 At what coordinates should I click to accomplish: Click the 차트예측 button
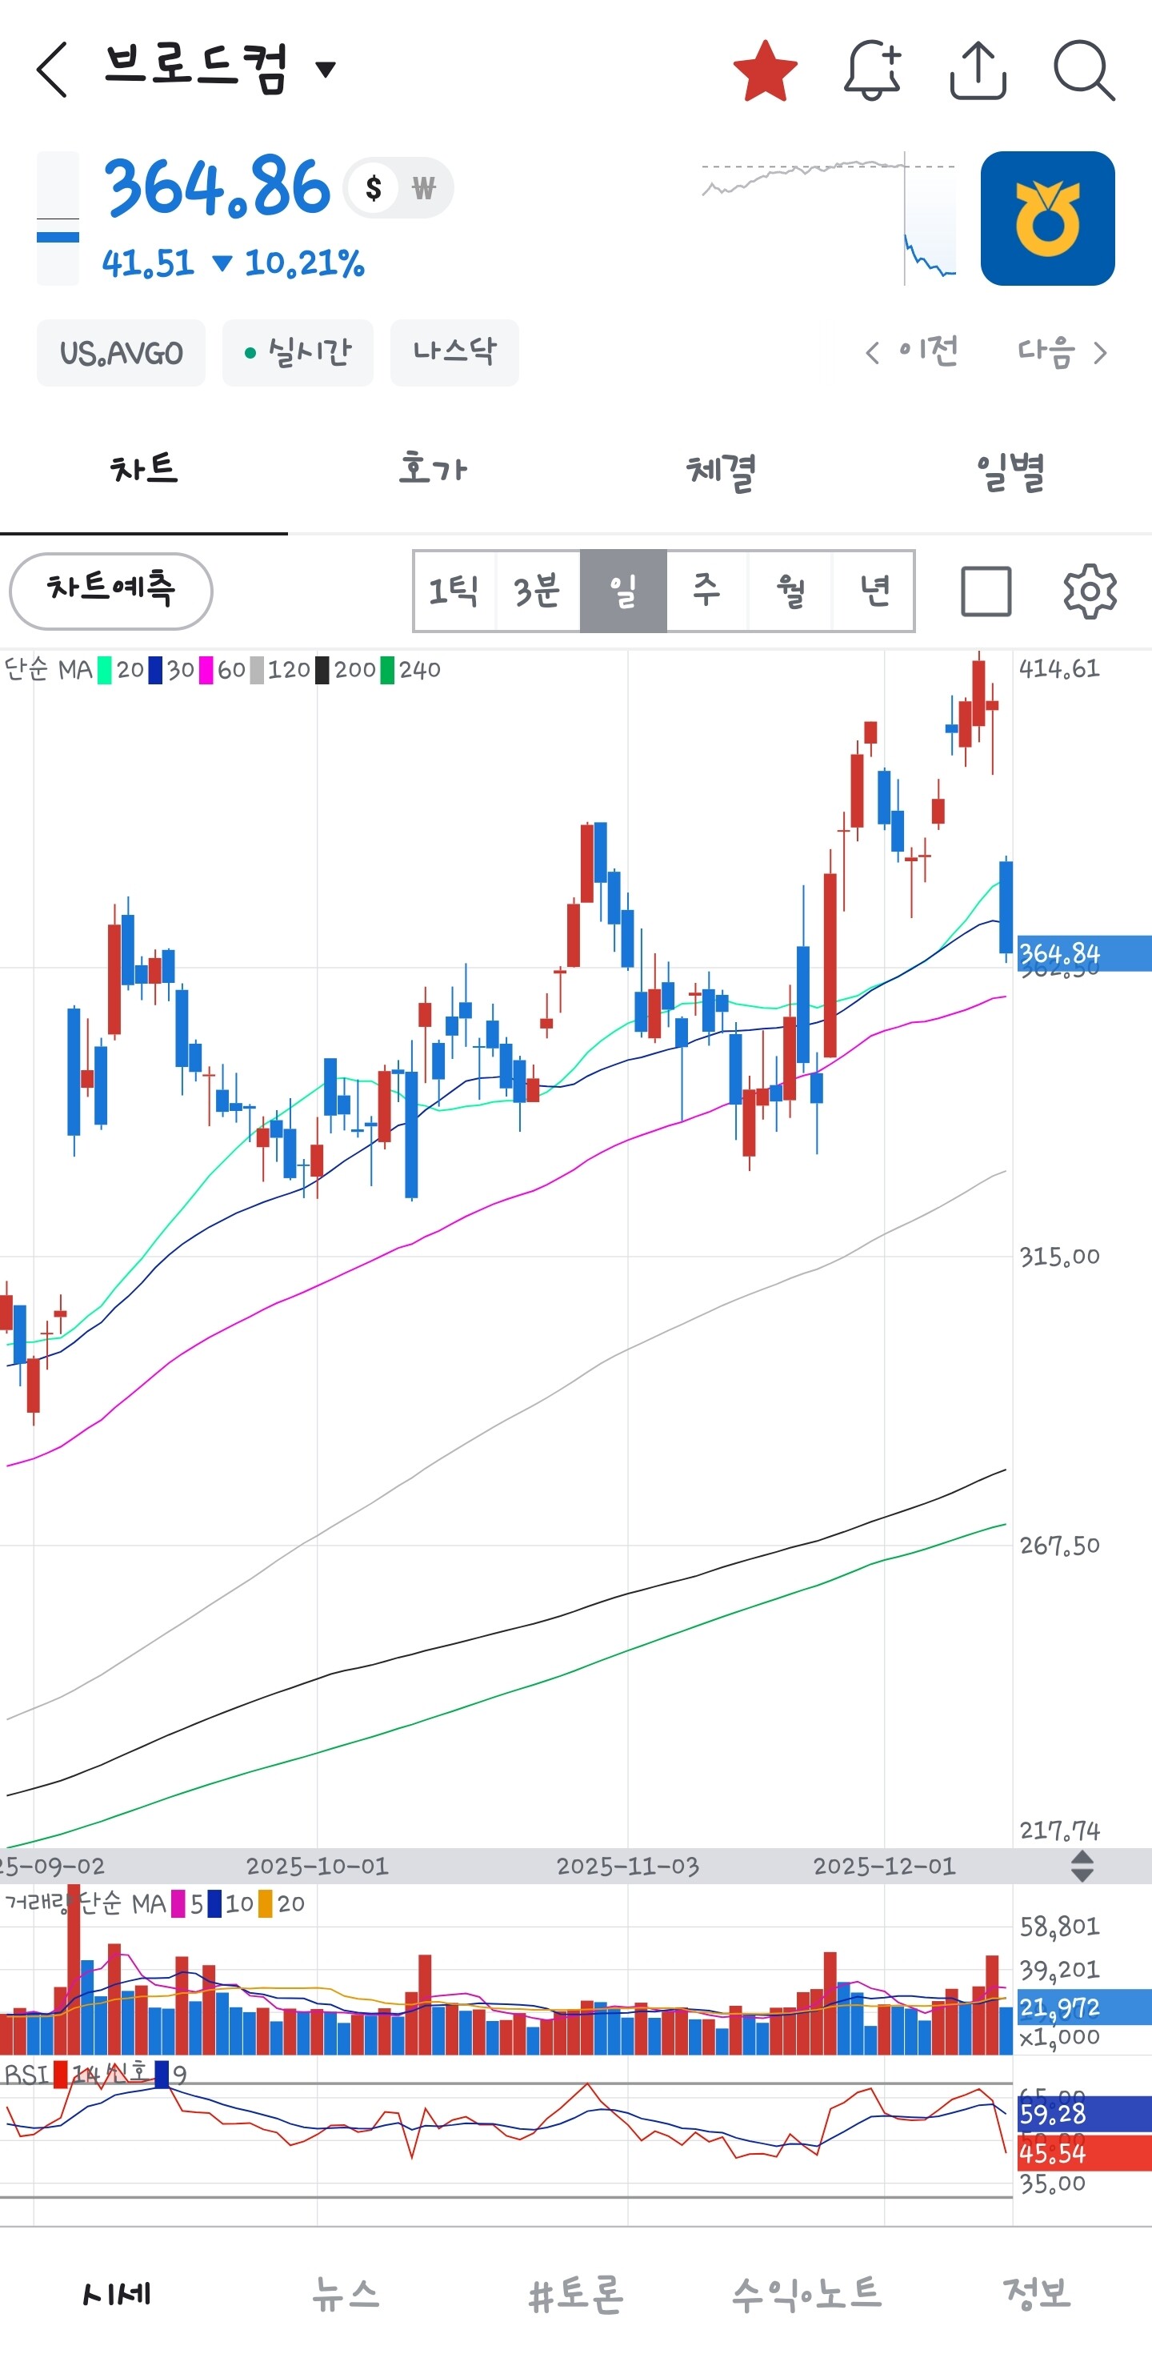point(110,591)
